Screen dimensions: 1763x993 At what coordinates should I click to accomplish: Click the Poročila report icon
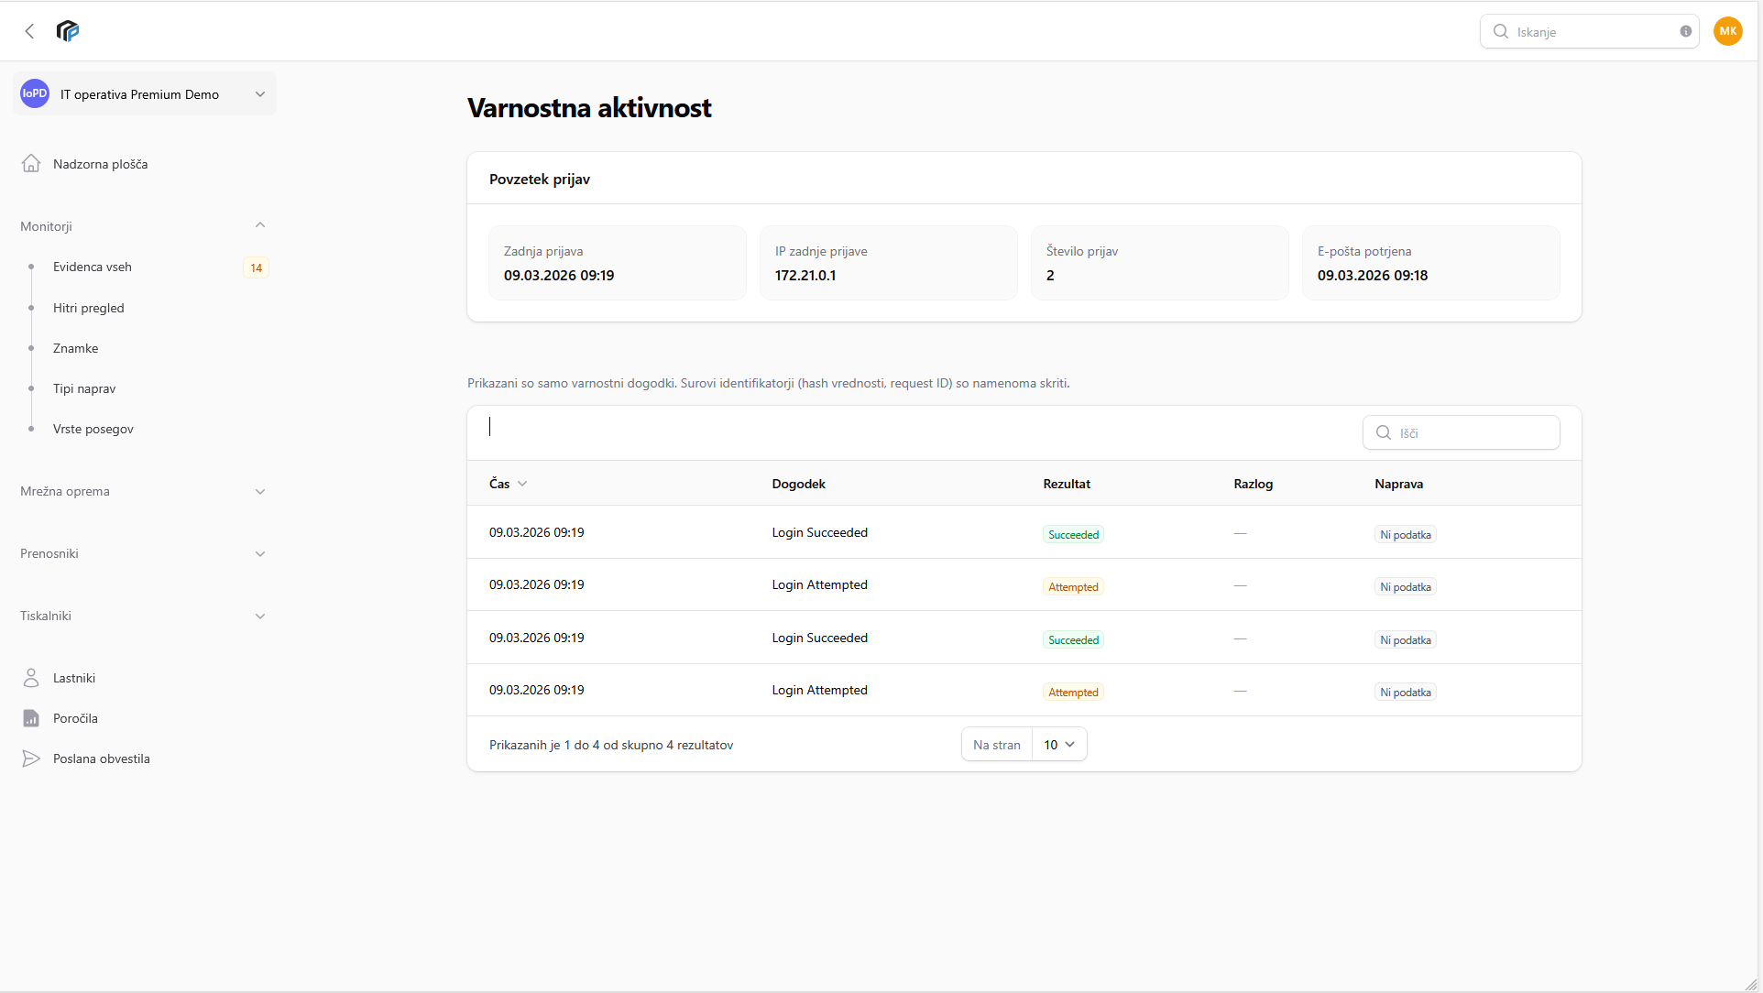point(31,718)
